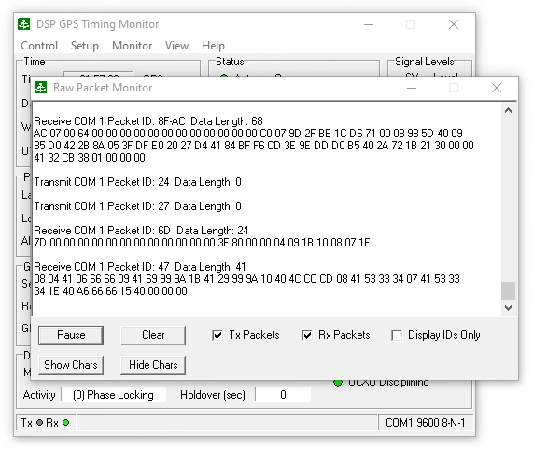This screenshot has height=450, width=533.
Task: Click the packet log scrollbar thumb
Action: [508, 291]
